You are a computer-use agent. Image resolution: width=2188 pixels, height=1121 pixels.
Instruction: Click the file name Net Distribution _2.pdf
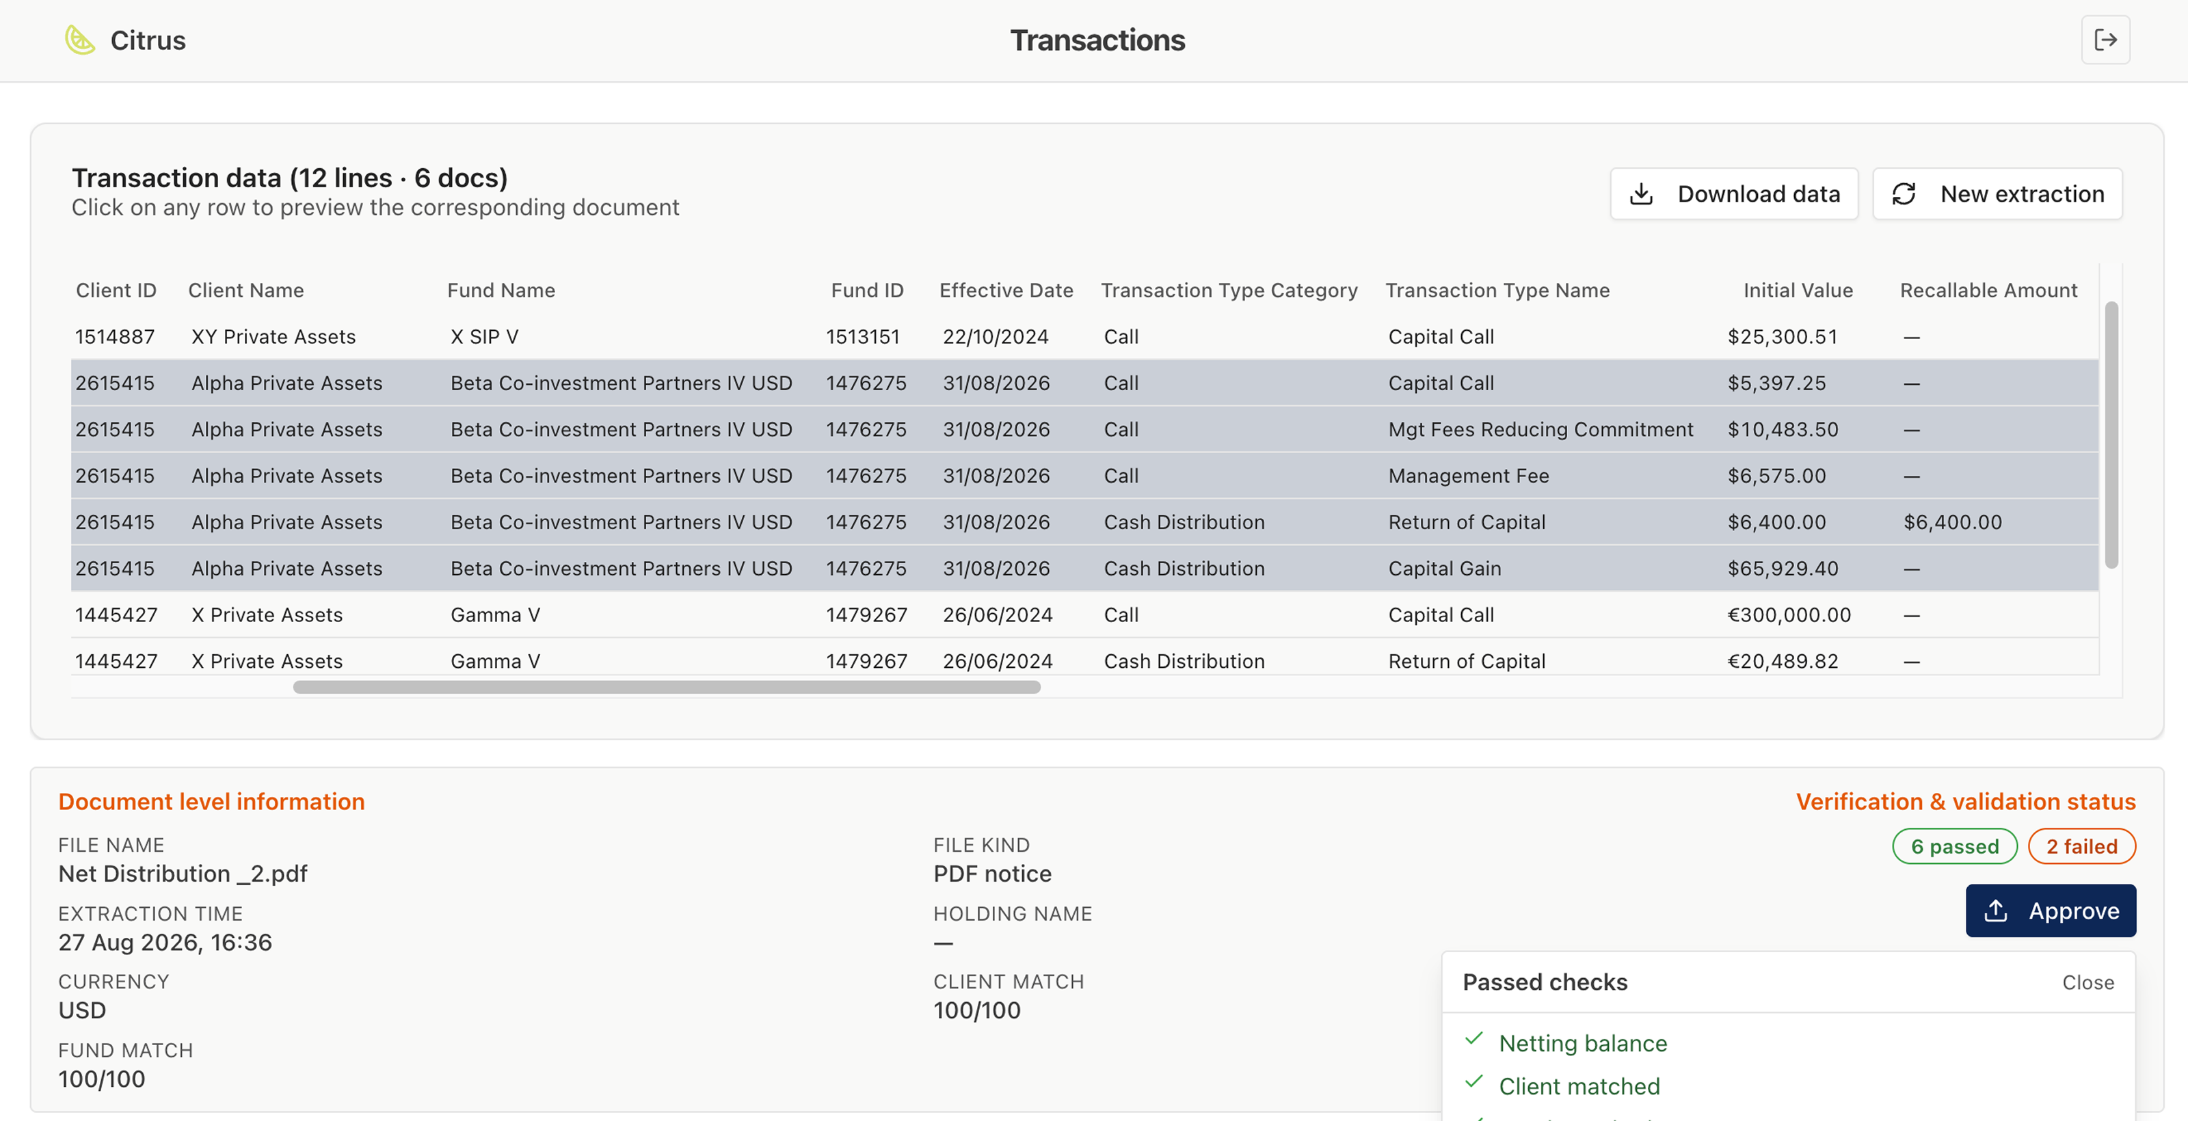pyautogui.click(x=183, y=873)
